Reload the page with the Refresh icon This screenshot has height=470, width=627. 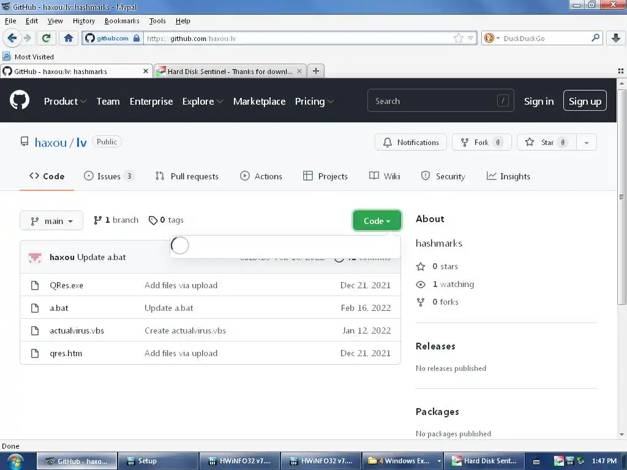point(46,39)
